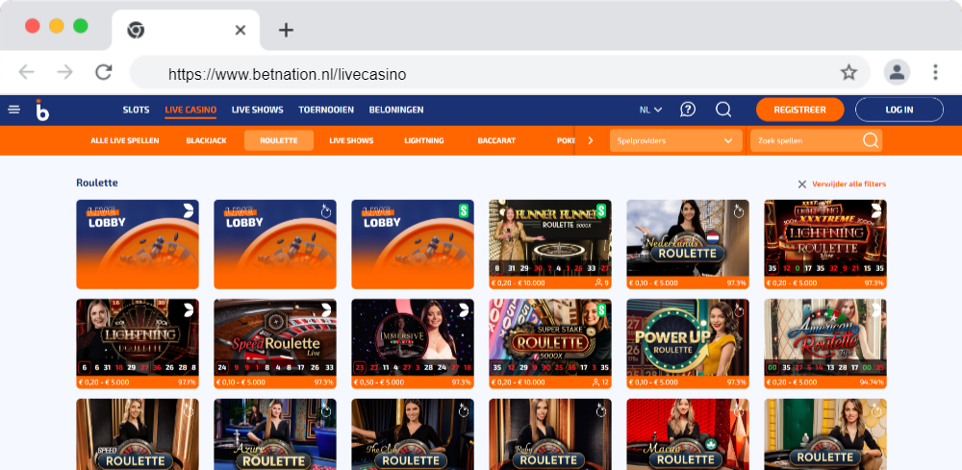The height and width of the screenshot is (470, 962).
Task: Open the Live Lobby tile with green S badge
Action: pos(413,244)
